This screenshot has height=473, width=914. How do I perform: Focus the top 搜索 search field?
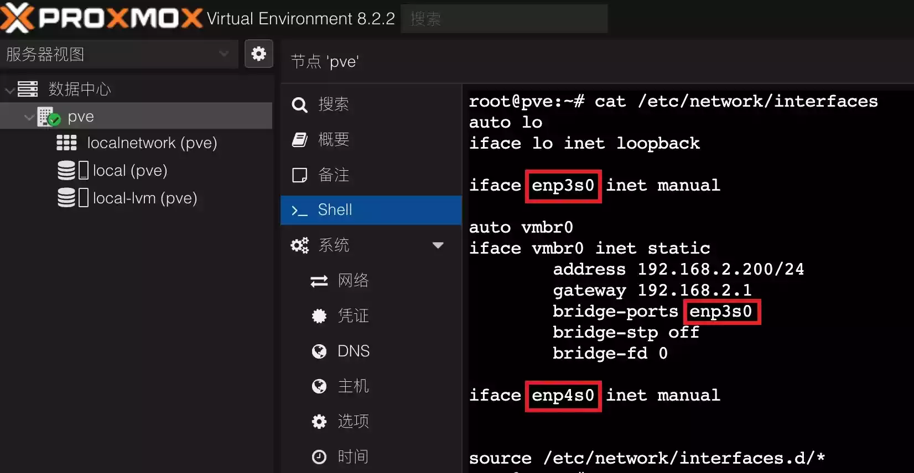tap(503, 19)
